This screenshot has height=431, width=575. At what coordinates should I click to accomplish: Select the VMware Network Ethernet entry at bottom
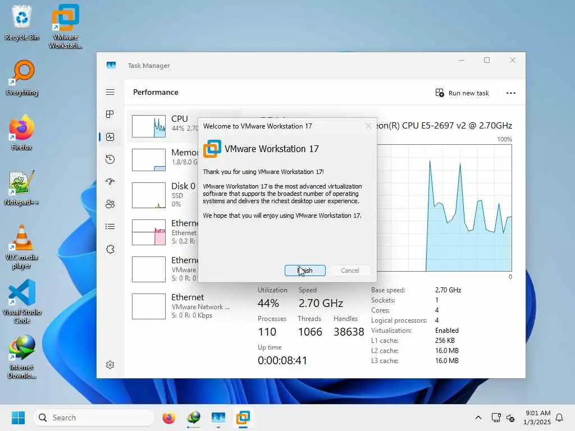tap(184, 306)
